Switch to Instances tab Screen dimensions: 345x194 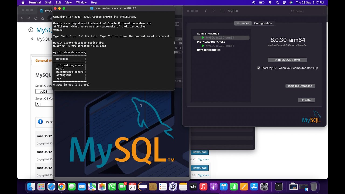click(x=243, y=23)
